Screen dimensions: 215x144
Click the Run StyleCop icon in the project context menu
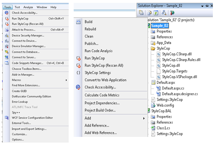(78, 58)
